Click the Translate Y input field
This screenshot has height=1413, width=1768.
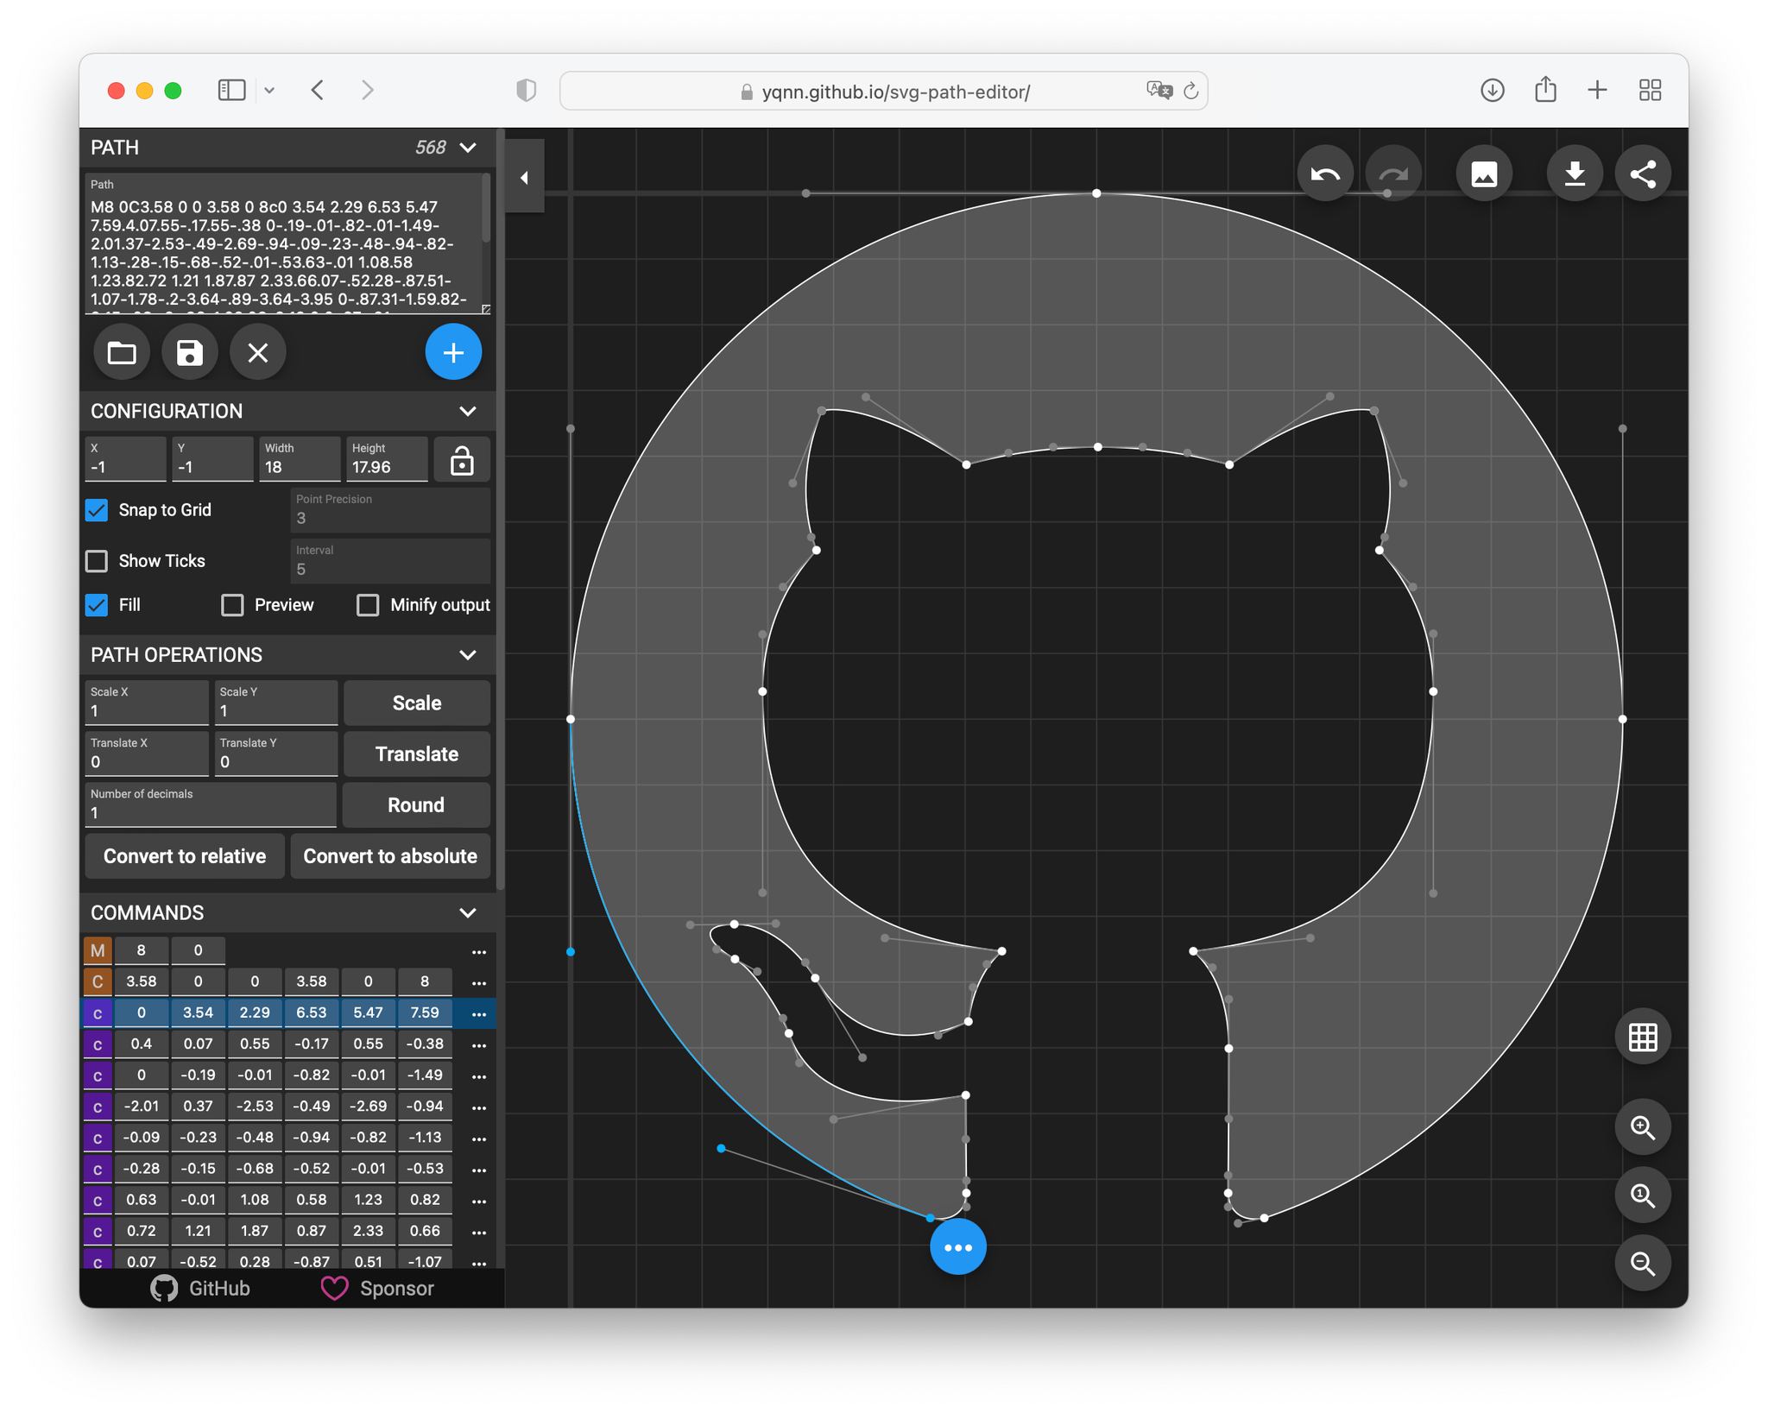click(x=275, y=754)
